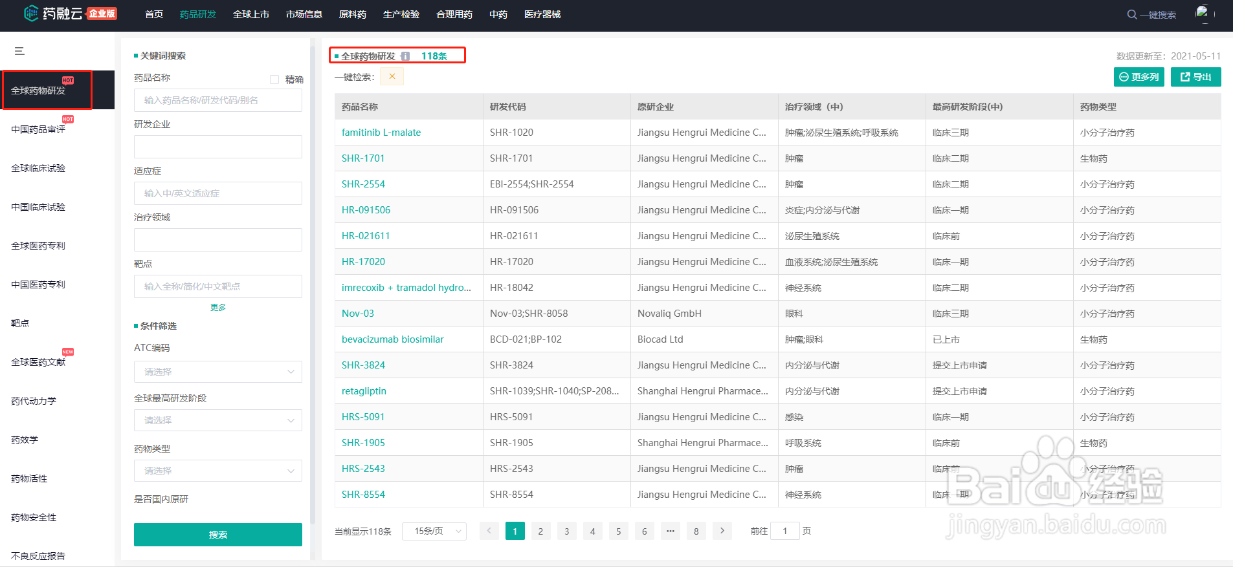Open the SHR-1701 drug link
This screenshot has width=1233, height=567.
point(363,158)
